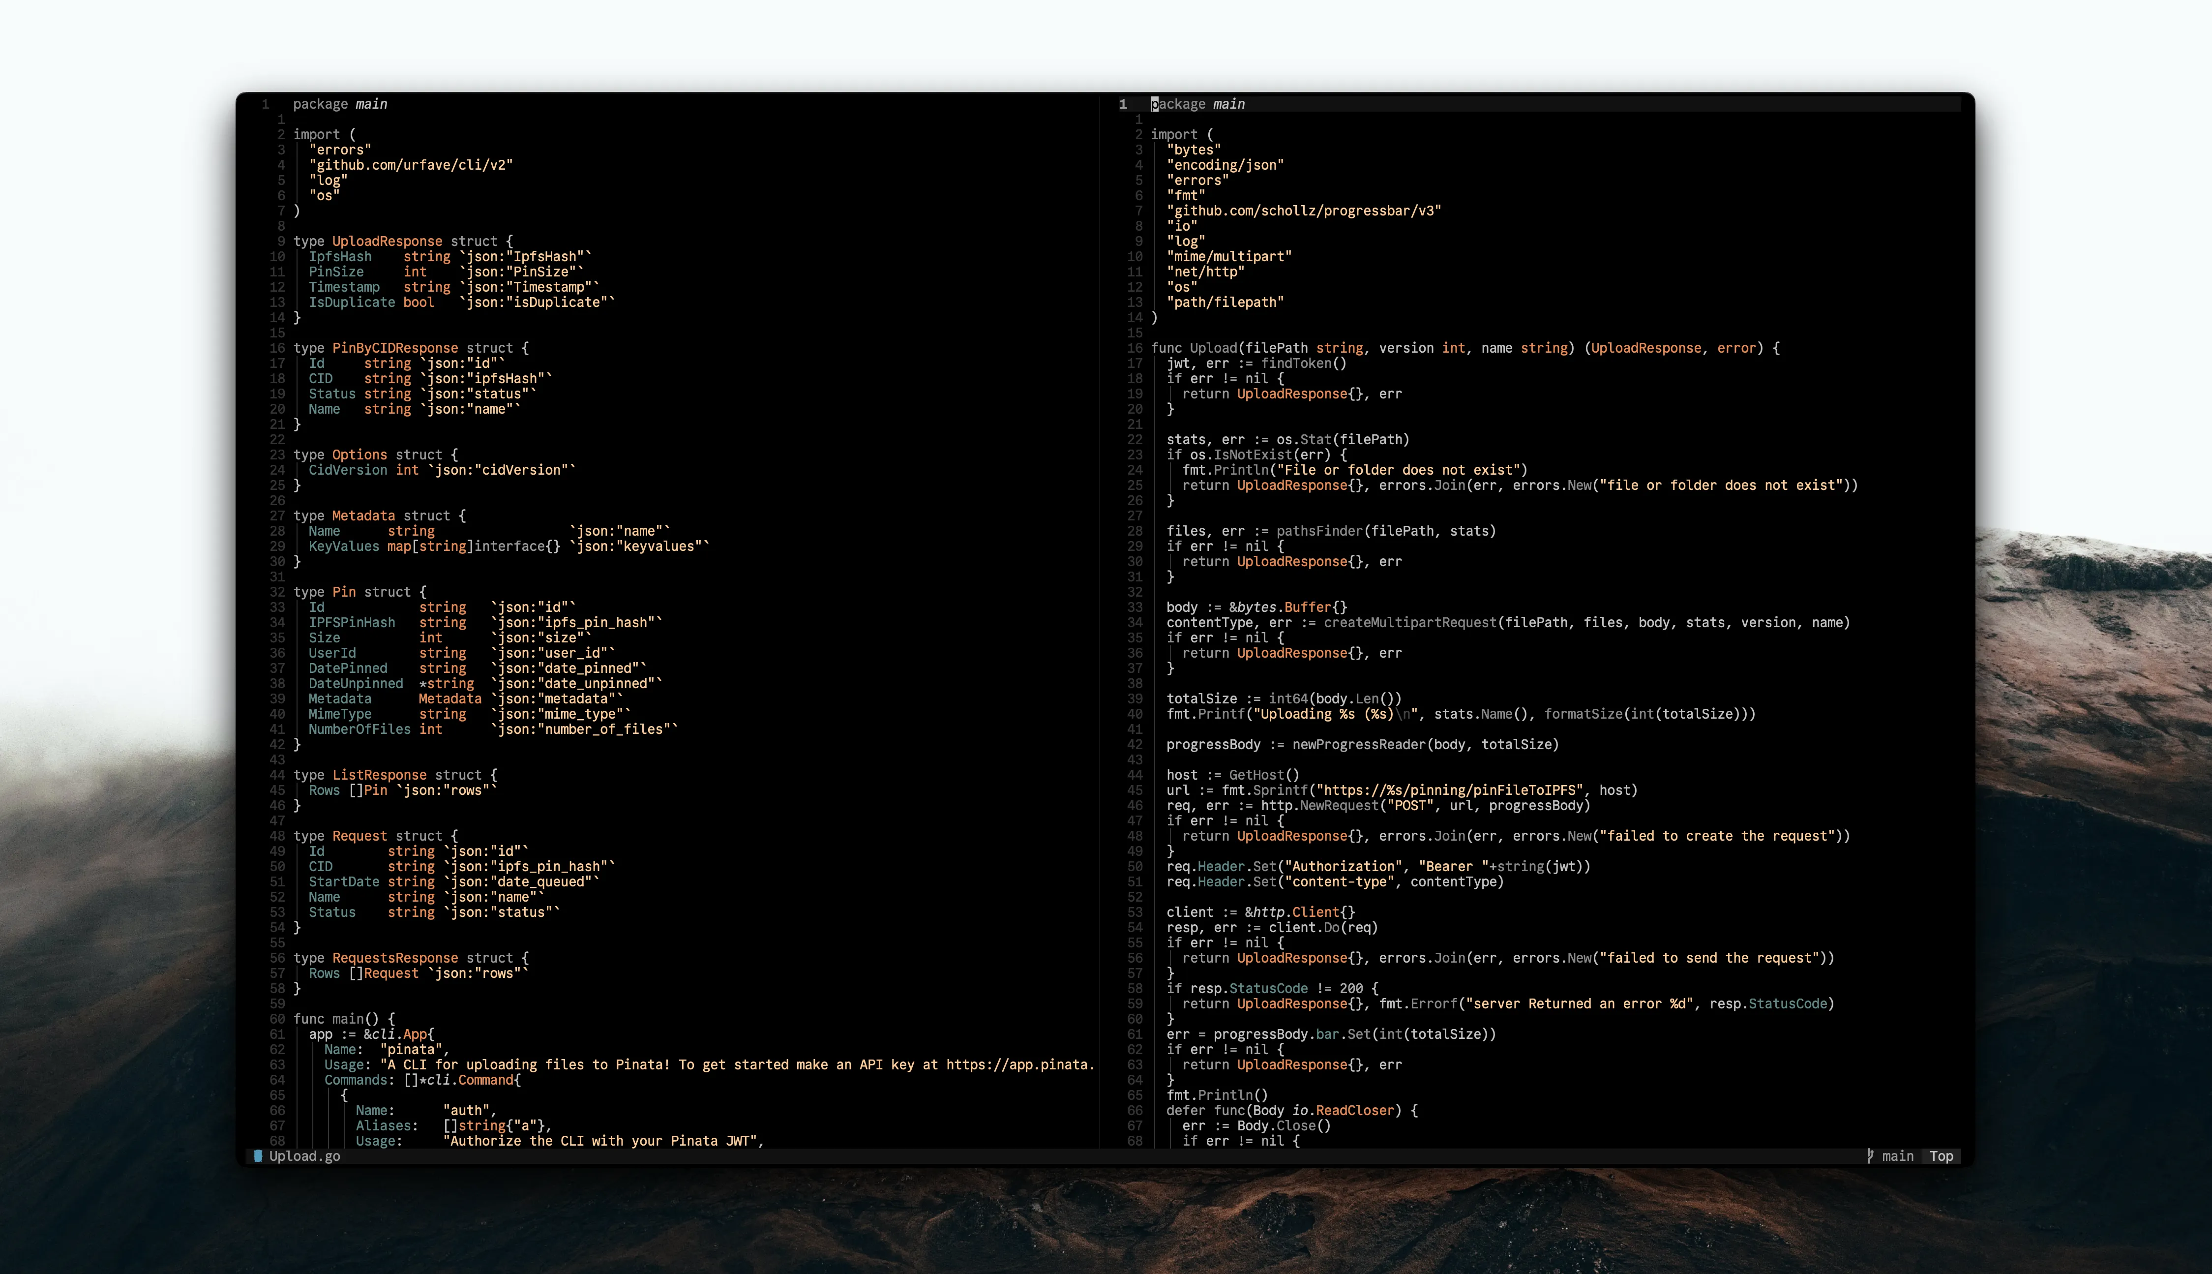Click the defer func(Body io.ReadCloser) line
Image resolution: width=2212 pixels, height=1274 pixels.
(1292, 1110)
